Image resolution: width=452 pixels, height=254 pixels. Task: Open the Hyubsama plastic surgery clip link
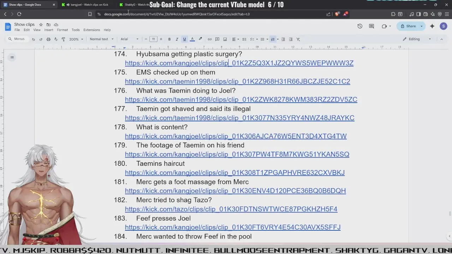[239, 63]
